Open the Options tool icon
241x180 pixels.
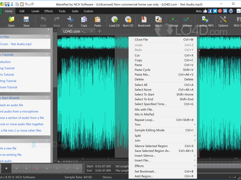pyautogui.click(x=223, y=19)
